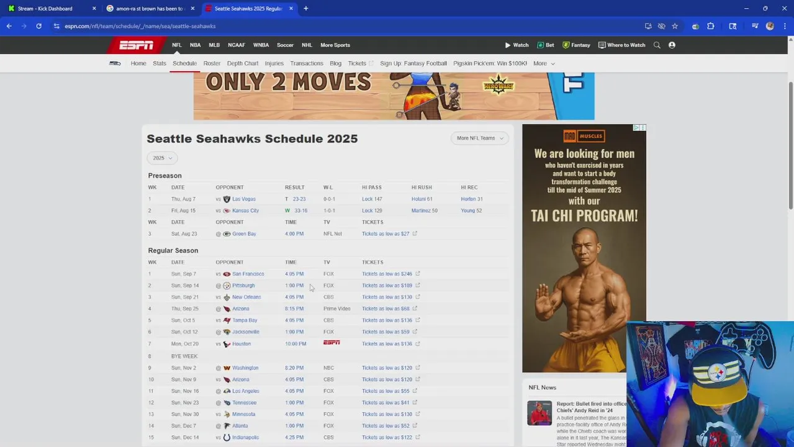
Task: Click the browser address bar URL
Action: point(140,26)
